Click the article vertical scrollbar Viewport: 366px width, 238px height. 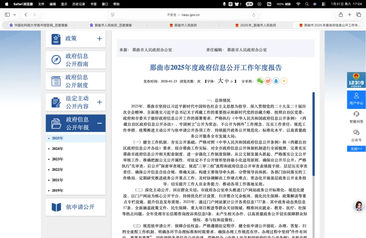click(313, 134)
